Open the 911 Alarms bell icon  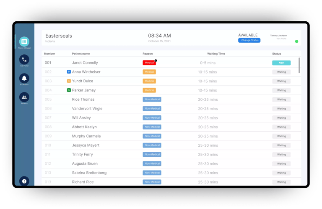24,79
